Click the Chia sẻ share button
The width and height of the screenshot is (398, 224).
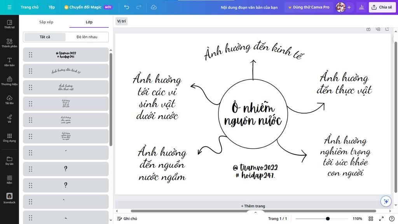(x=382, y=7)
